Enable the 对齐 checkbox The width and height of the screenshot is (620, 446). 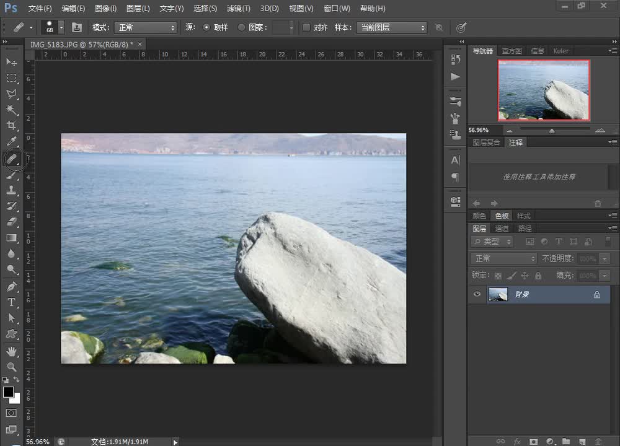[x=306, y=27]
